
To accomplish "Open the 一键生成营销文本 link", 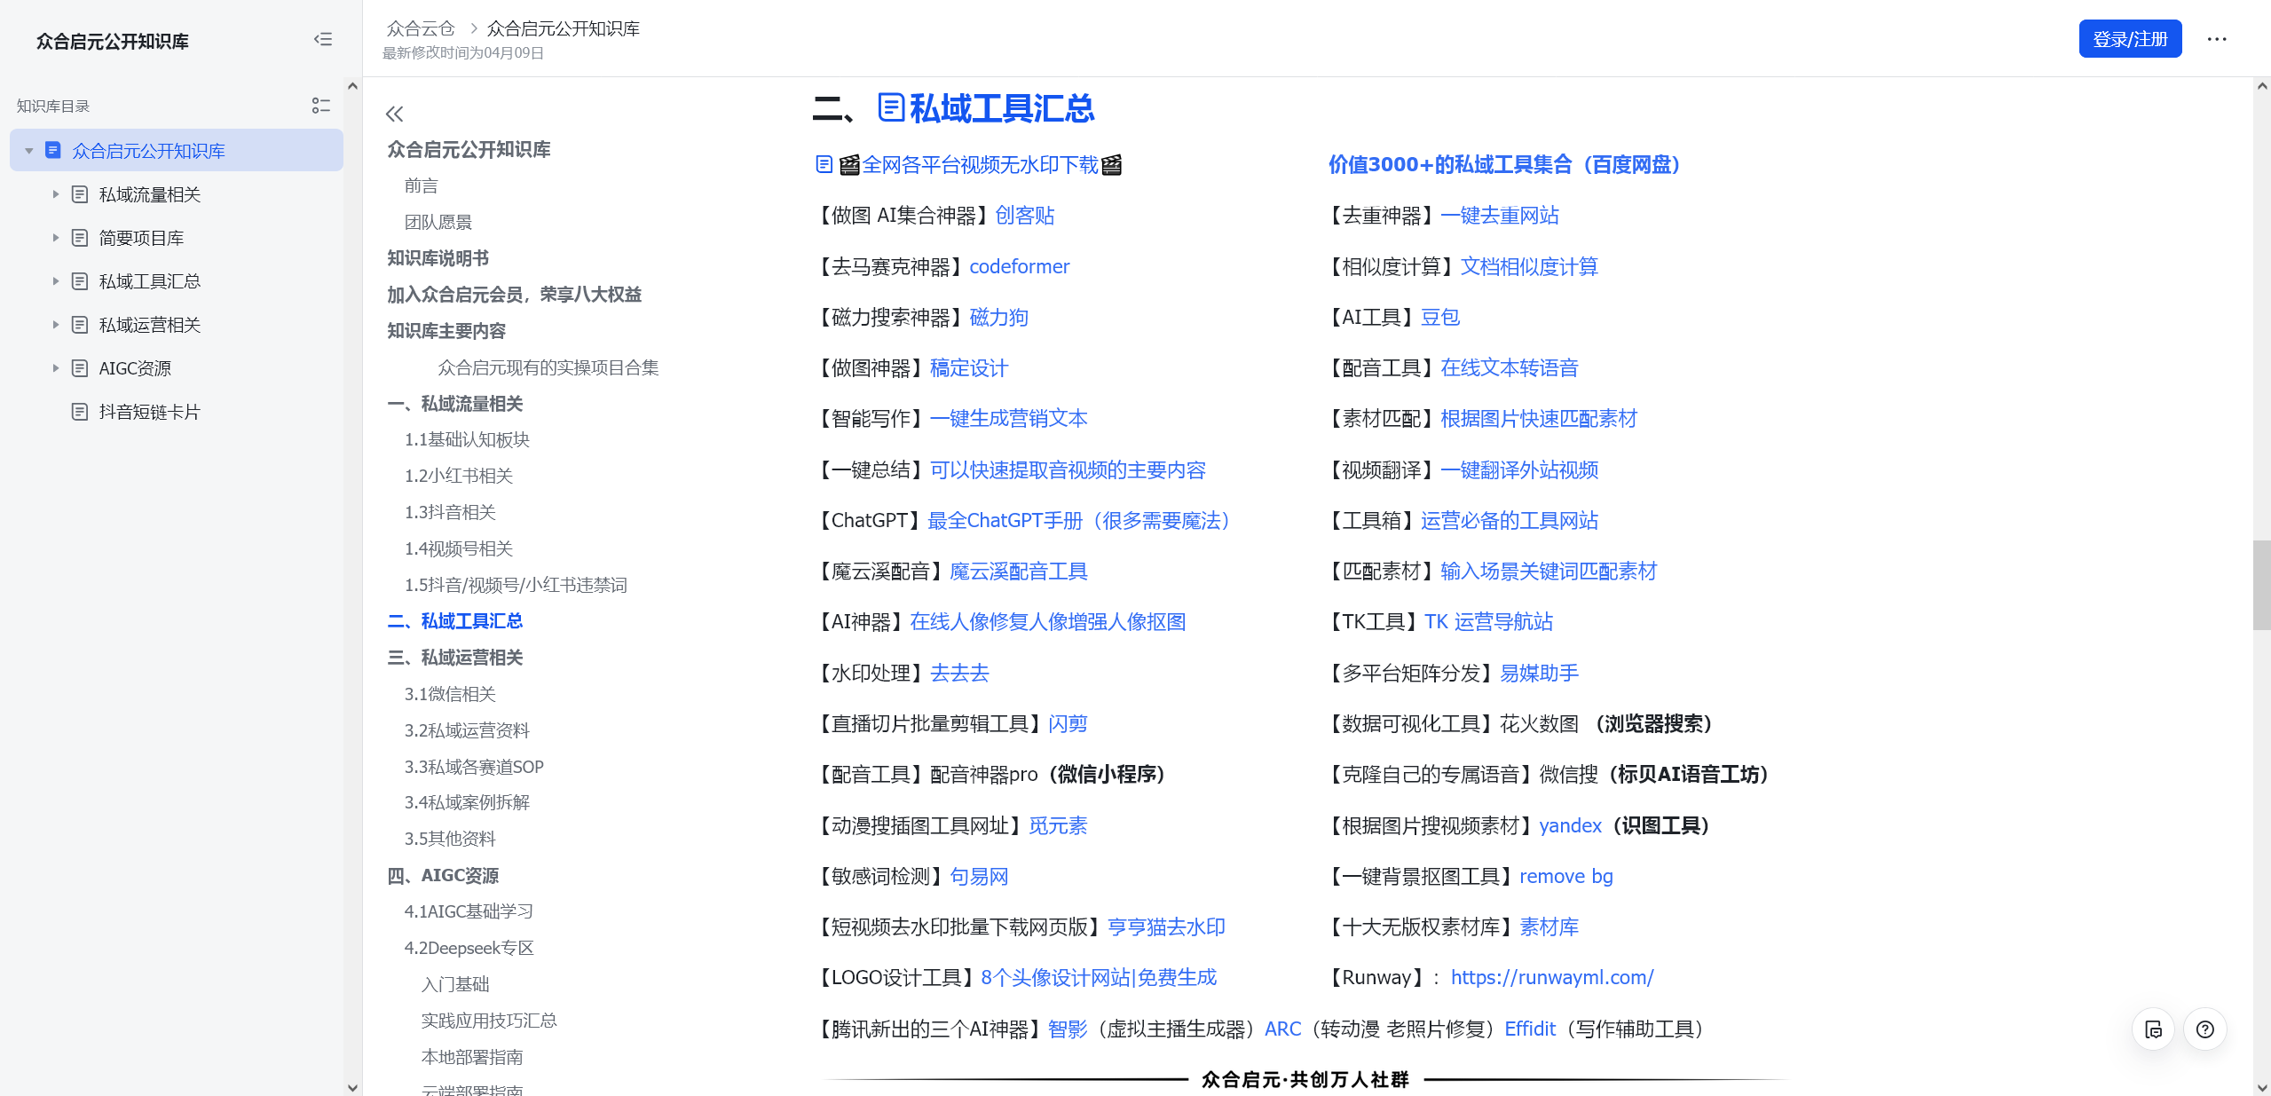I will click(x=1008, y=418).
